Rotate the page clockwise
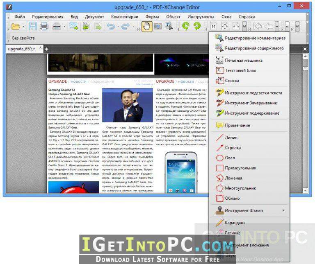The width and height of the screenshot is (315, 264). (x=197, y=26)
